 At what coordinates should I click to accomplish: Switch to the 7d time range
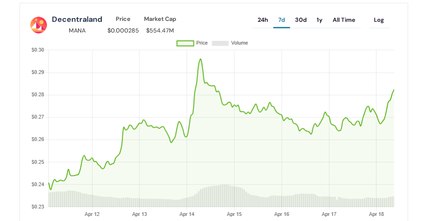(x=282, y=20)
